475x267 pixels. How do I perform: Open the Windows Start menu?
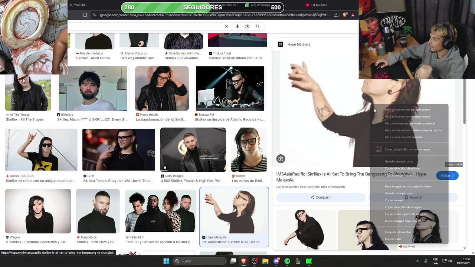click(x=166, y=261)
